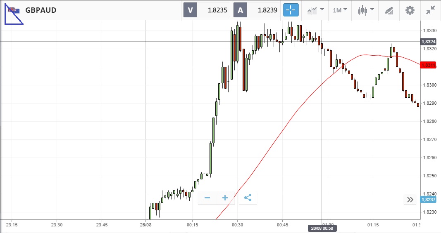The image size is (441, 233).
Task: Open chart settings gear
Action: [x=410, y=10]
